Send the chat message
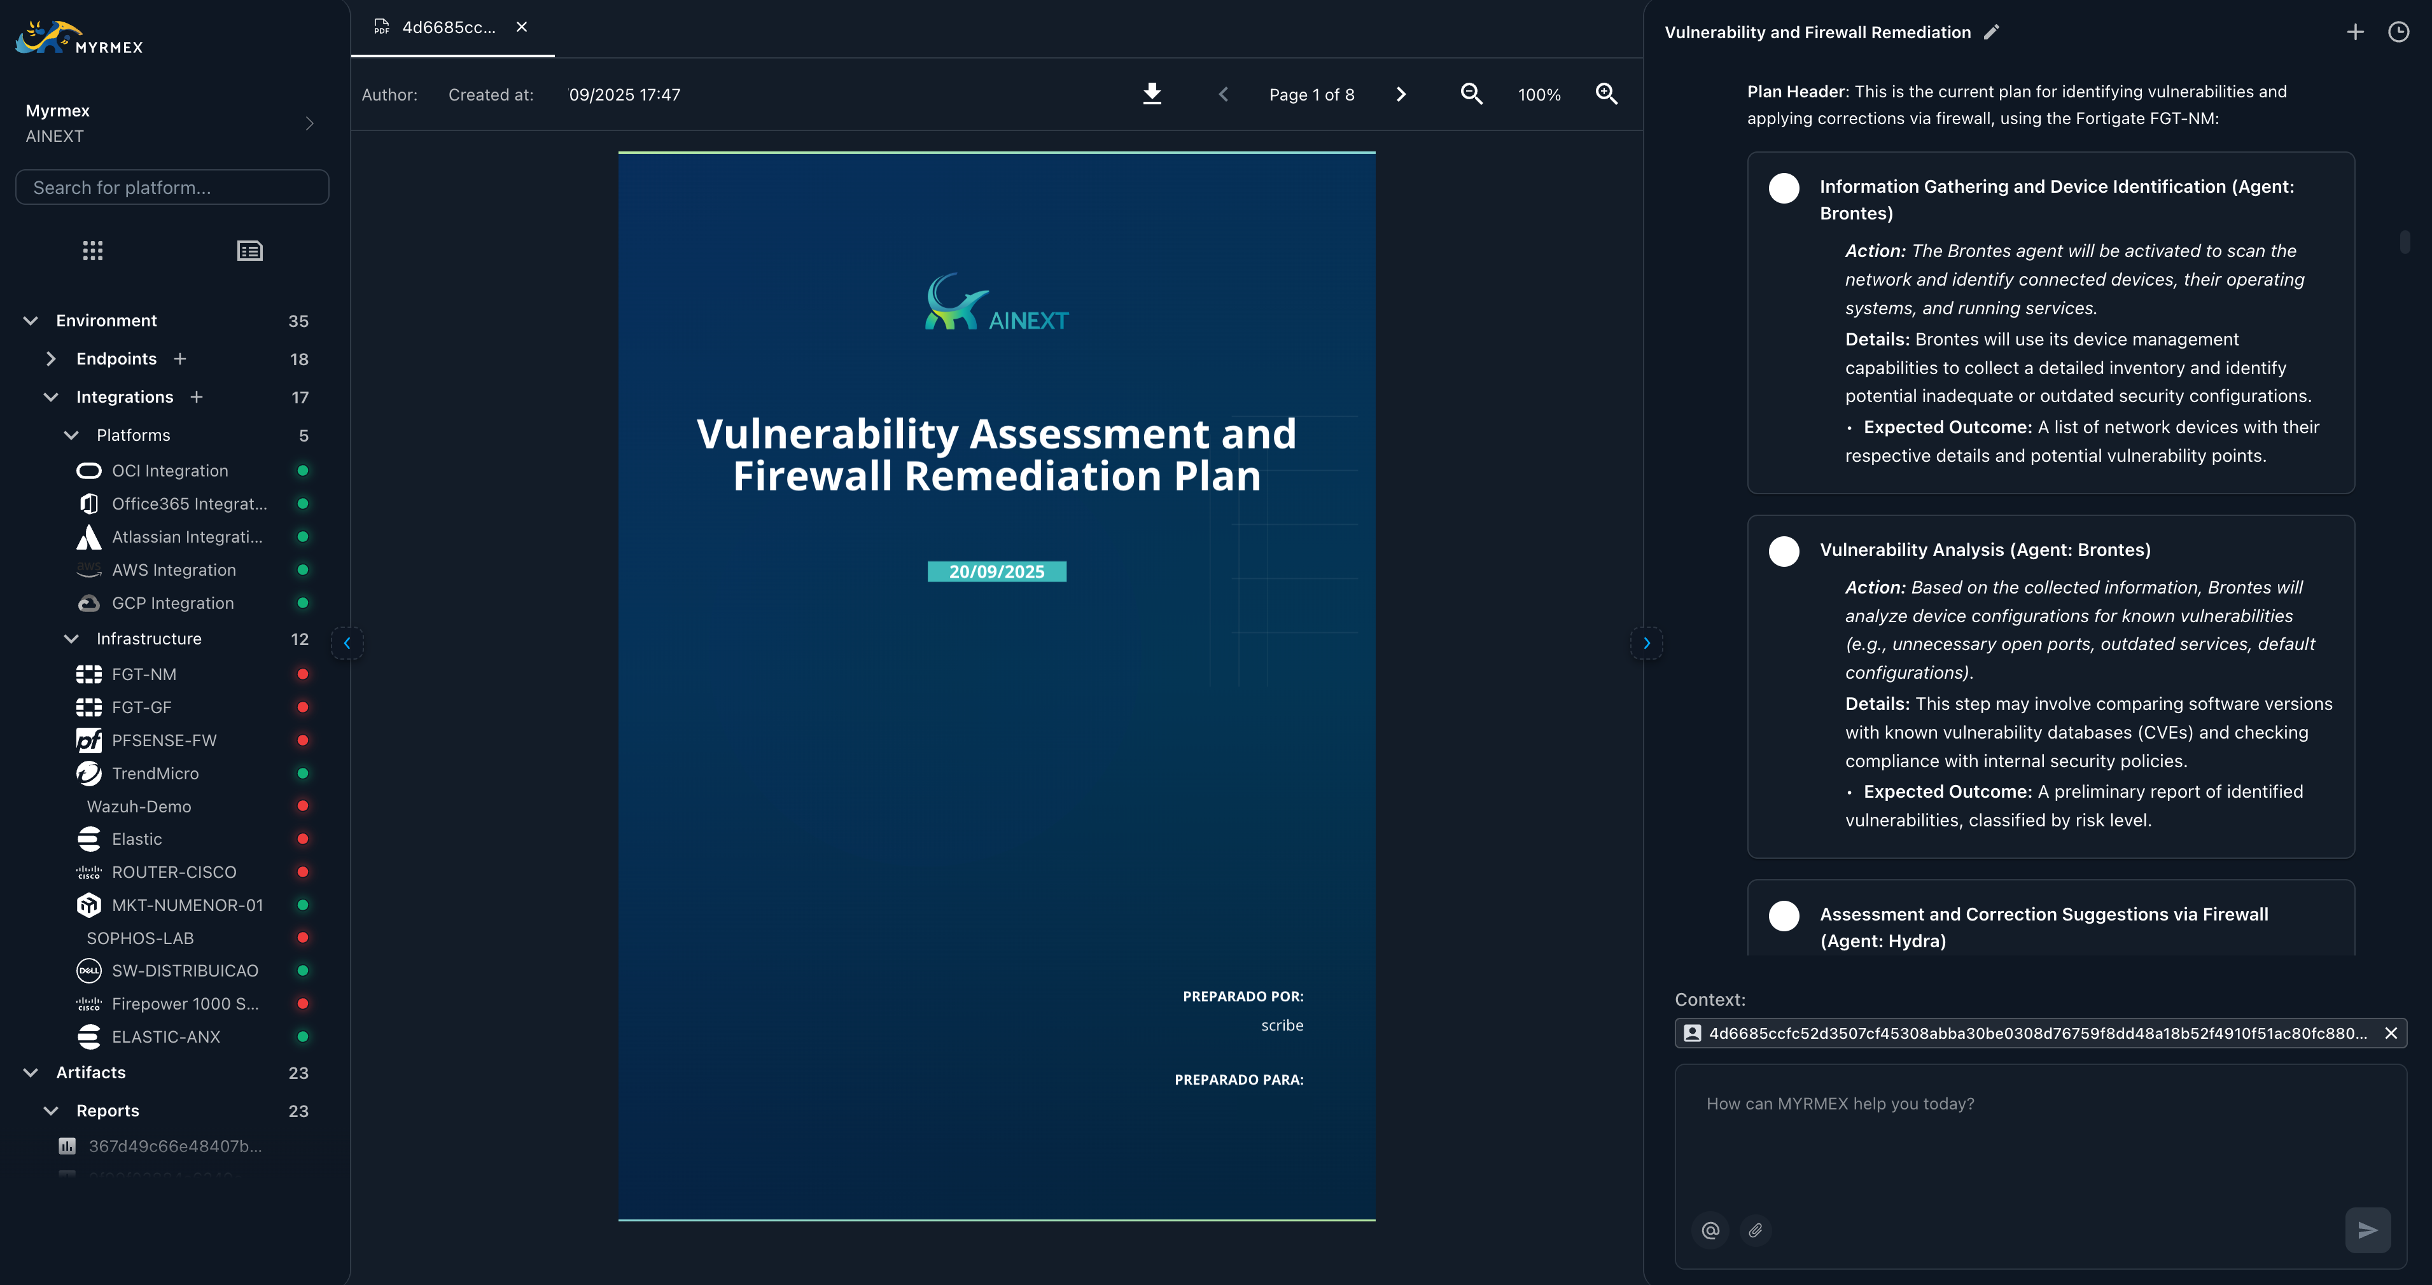This screenshot has width=2432, height=1285. pos(2367,1230)
